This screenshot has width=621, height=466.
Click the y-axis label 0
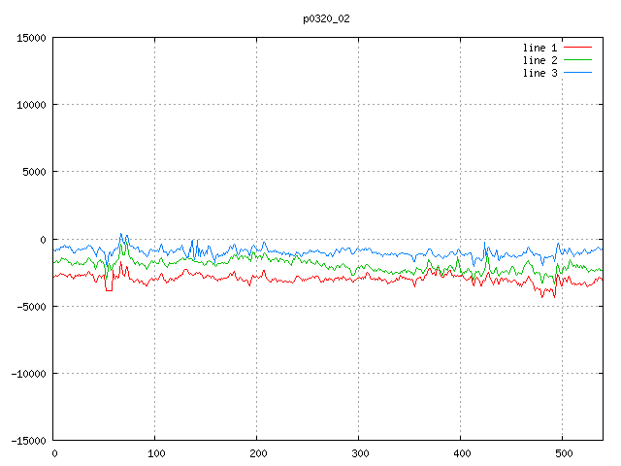(x=43, y=240)
